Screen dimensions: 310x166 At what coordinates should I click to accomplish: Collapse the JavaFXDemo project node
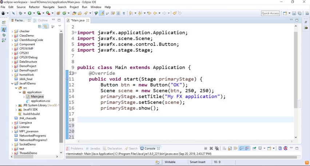click(x=12, y=83)
